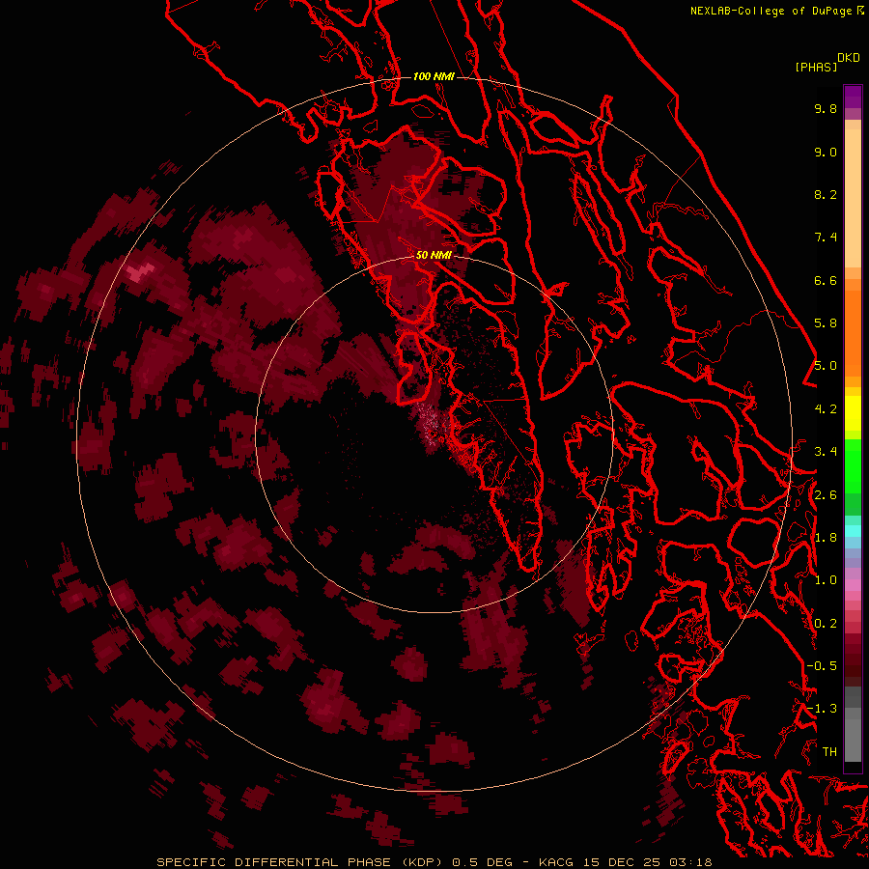
Task: Click the 1.8 scale value
Action: coord(826,538)
